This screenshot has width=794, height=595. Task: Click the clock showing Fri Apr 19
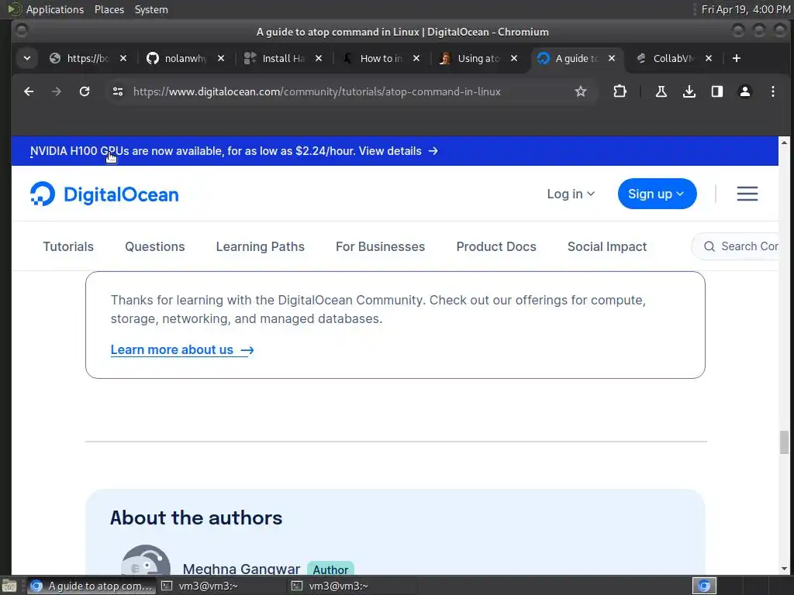[x=746, y=9]
